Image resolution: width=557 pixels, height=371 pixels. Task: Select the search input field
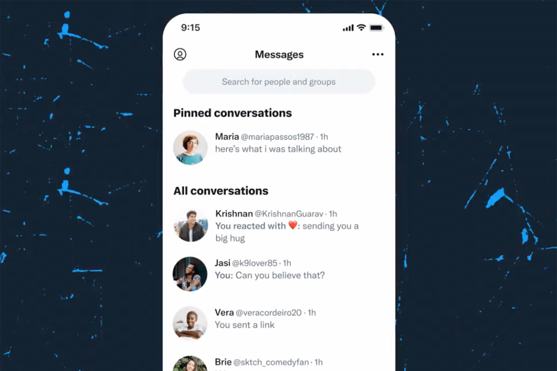[278, 81]
